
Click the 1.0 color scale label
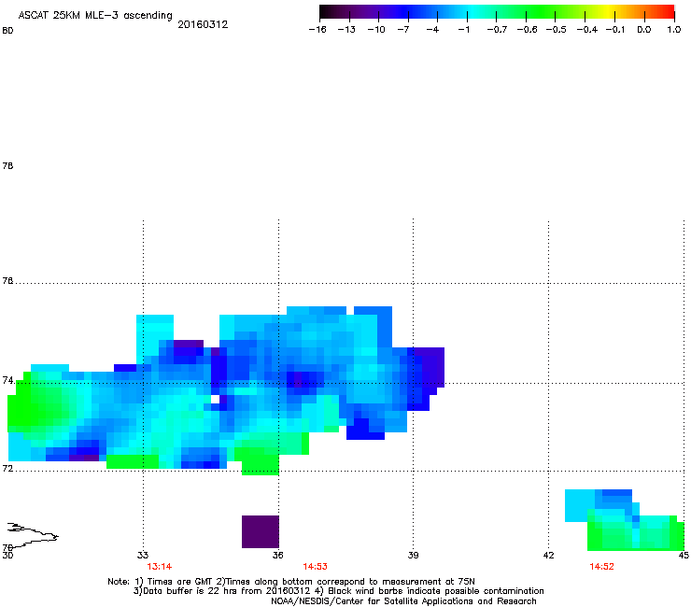(674, 30)
